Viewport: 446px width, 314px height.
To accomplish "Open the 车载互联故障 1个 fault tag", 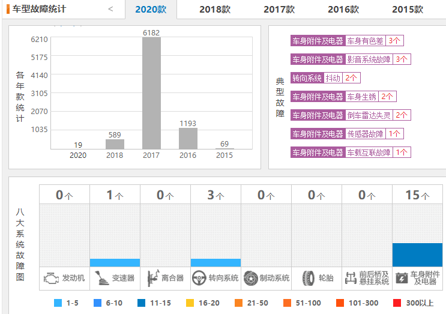I will tap(351, 152).
